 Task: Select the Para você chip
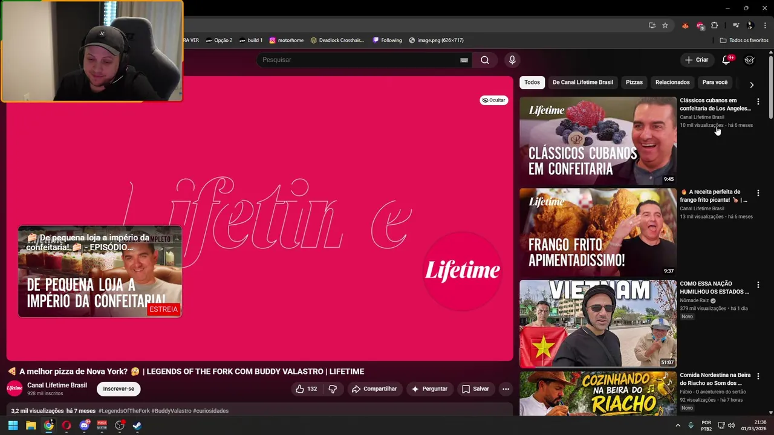(x=715, y=82)
